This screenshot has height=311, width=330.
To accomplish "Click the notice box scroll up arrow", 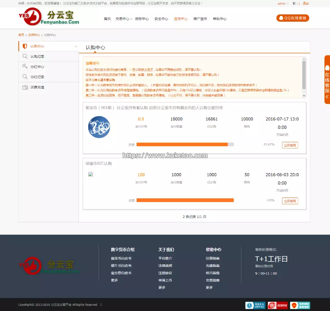I will click(304, 59).
